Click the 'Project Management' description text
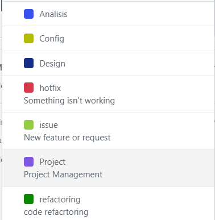Image resolution: width=215 pixels, height=220 pixels. click(x=63, y=175)
